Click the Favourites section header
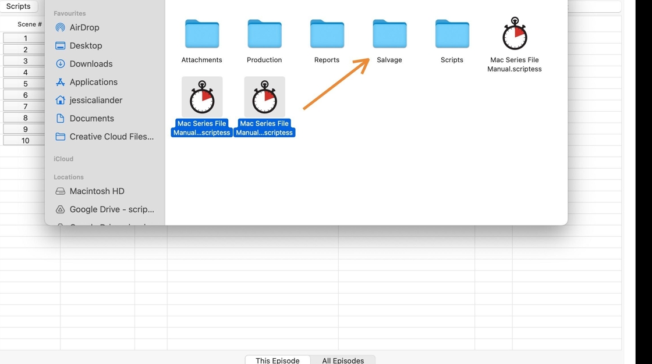 click(x=70, y=13)
